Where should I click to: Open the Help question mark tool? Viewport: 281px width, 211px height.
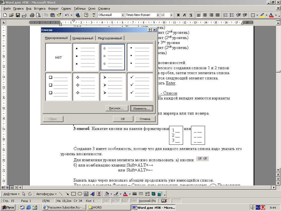(x=86, y=15)
